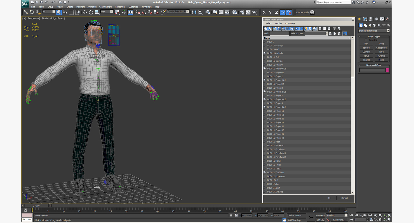Click scroll-down arrow of the object list

(352, 193)
